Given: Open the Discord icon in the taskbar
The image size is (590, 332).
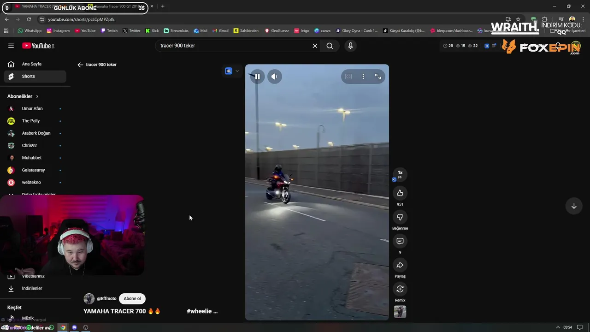Looking at the screenshot, I should [x=74, y=327].
